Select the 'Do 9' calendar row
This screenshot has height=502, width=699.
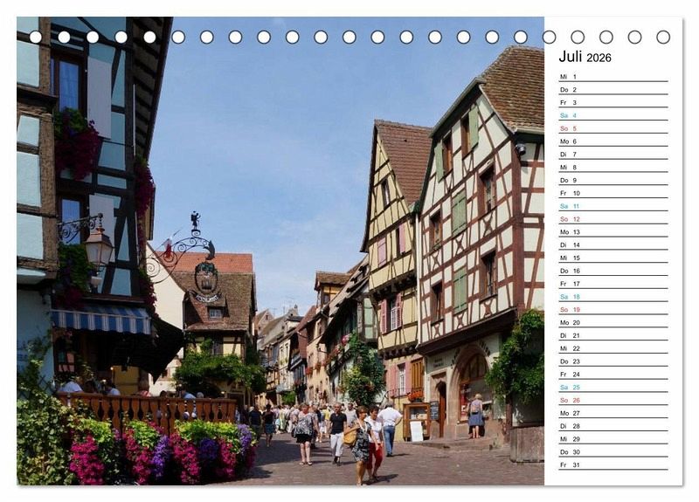pos(613,180)
